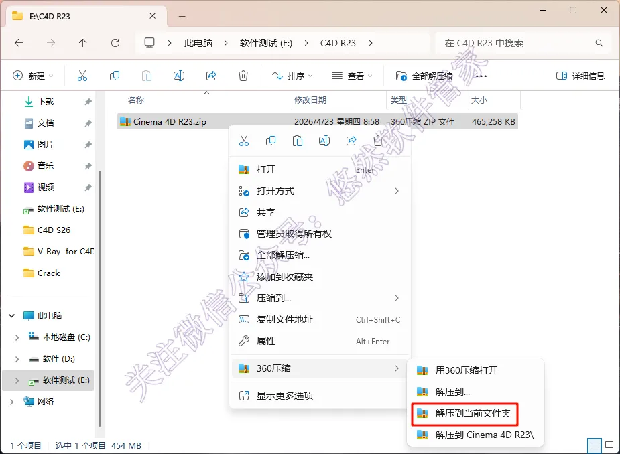Click the search magnifier icon
The image size is (620, 454).
tap(599, 43)
